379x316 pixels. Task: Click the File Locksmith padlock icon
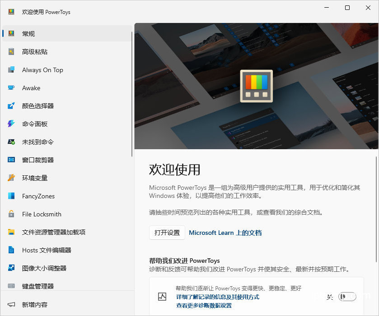11,214
